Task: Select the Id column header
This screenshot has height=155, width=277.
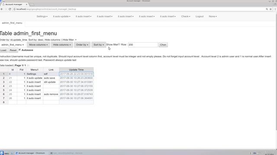Action: pos(13,70)
